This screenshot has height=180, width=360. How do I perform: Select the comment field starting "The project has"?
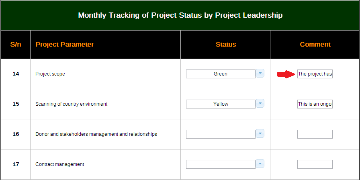coord(315,74)
